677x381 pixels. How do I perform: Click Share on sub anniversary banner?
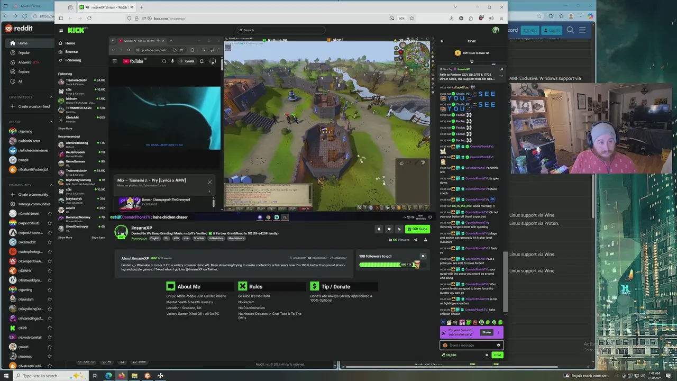click(486, 332)
